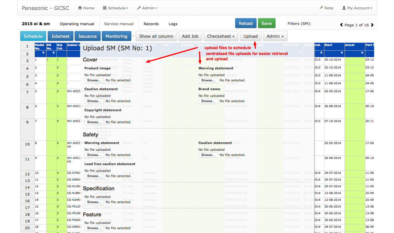Switch to the Operating manual tab
Image resolution: width=394 pixels, height=233 pixels.
pyautogui.click(x=77, y=24)
